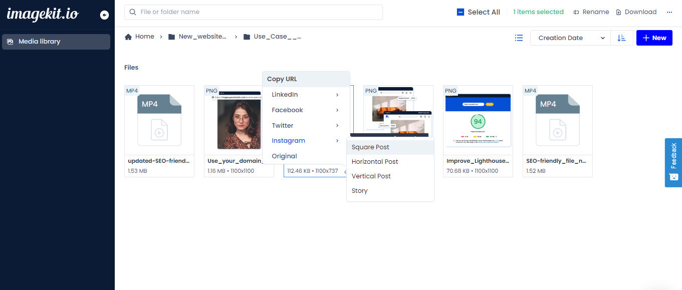Click the Download file icon

click(x=619, y=12)
